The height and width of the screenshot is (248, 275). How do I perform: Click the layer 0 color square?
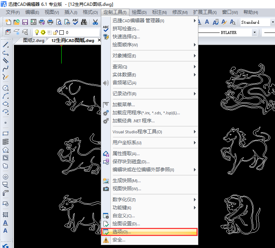[62, 33]
